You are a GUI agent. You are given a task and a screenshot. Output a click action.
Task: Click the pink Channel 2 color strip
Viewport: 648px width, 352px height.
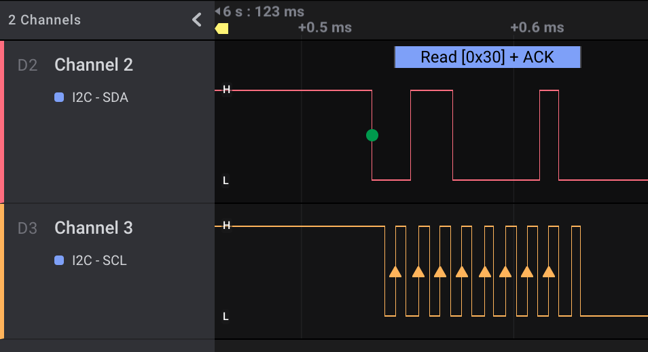[2, 122]
